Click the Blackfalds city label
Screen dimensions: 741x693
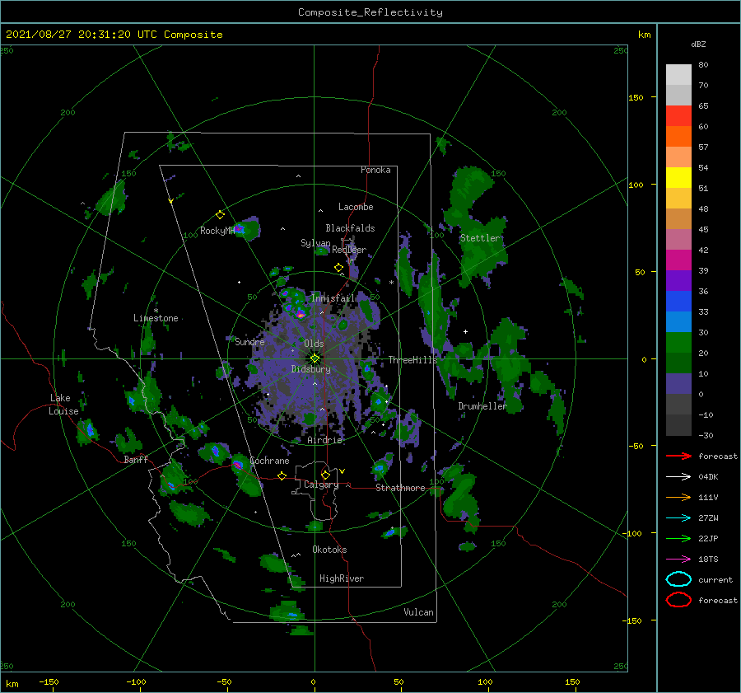pos(350,228)
